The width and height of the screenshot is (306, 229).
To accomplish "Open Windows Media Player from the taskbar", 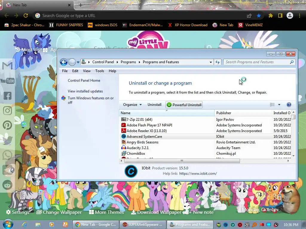I will pyautogui.click(x=51, y=225).
